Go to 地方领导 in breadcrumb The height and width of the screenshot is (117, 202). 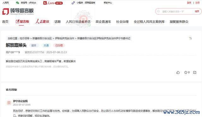[25, 38]
